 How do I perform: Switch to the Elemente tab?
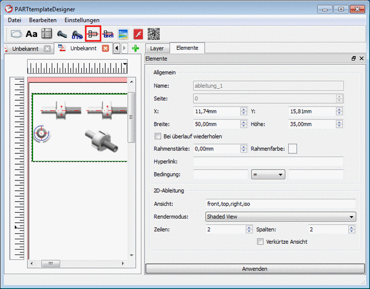pos(187,48)
